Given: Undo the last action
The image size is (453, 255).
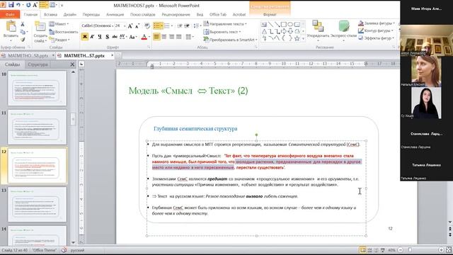Looking at the screenshot, I should click(18, 5).
